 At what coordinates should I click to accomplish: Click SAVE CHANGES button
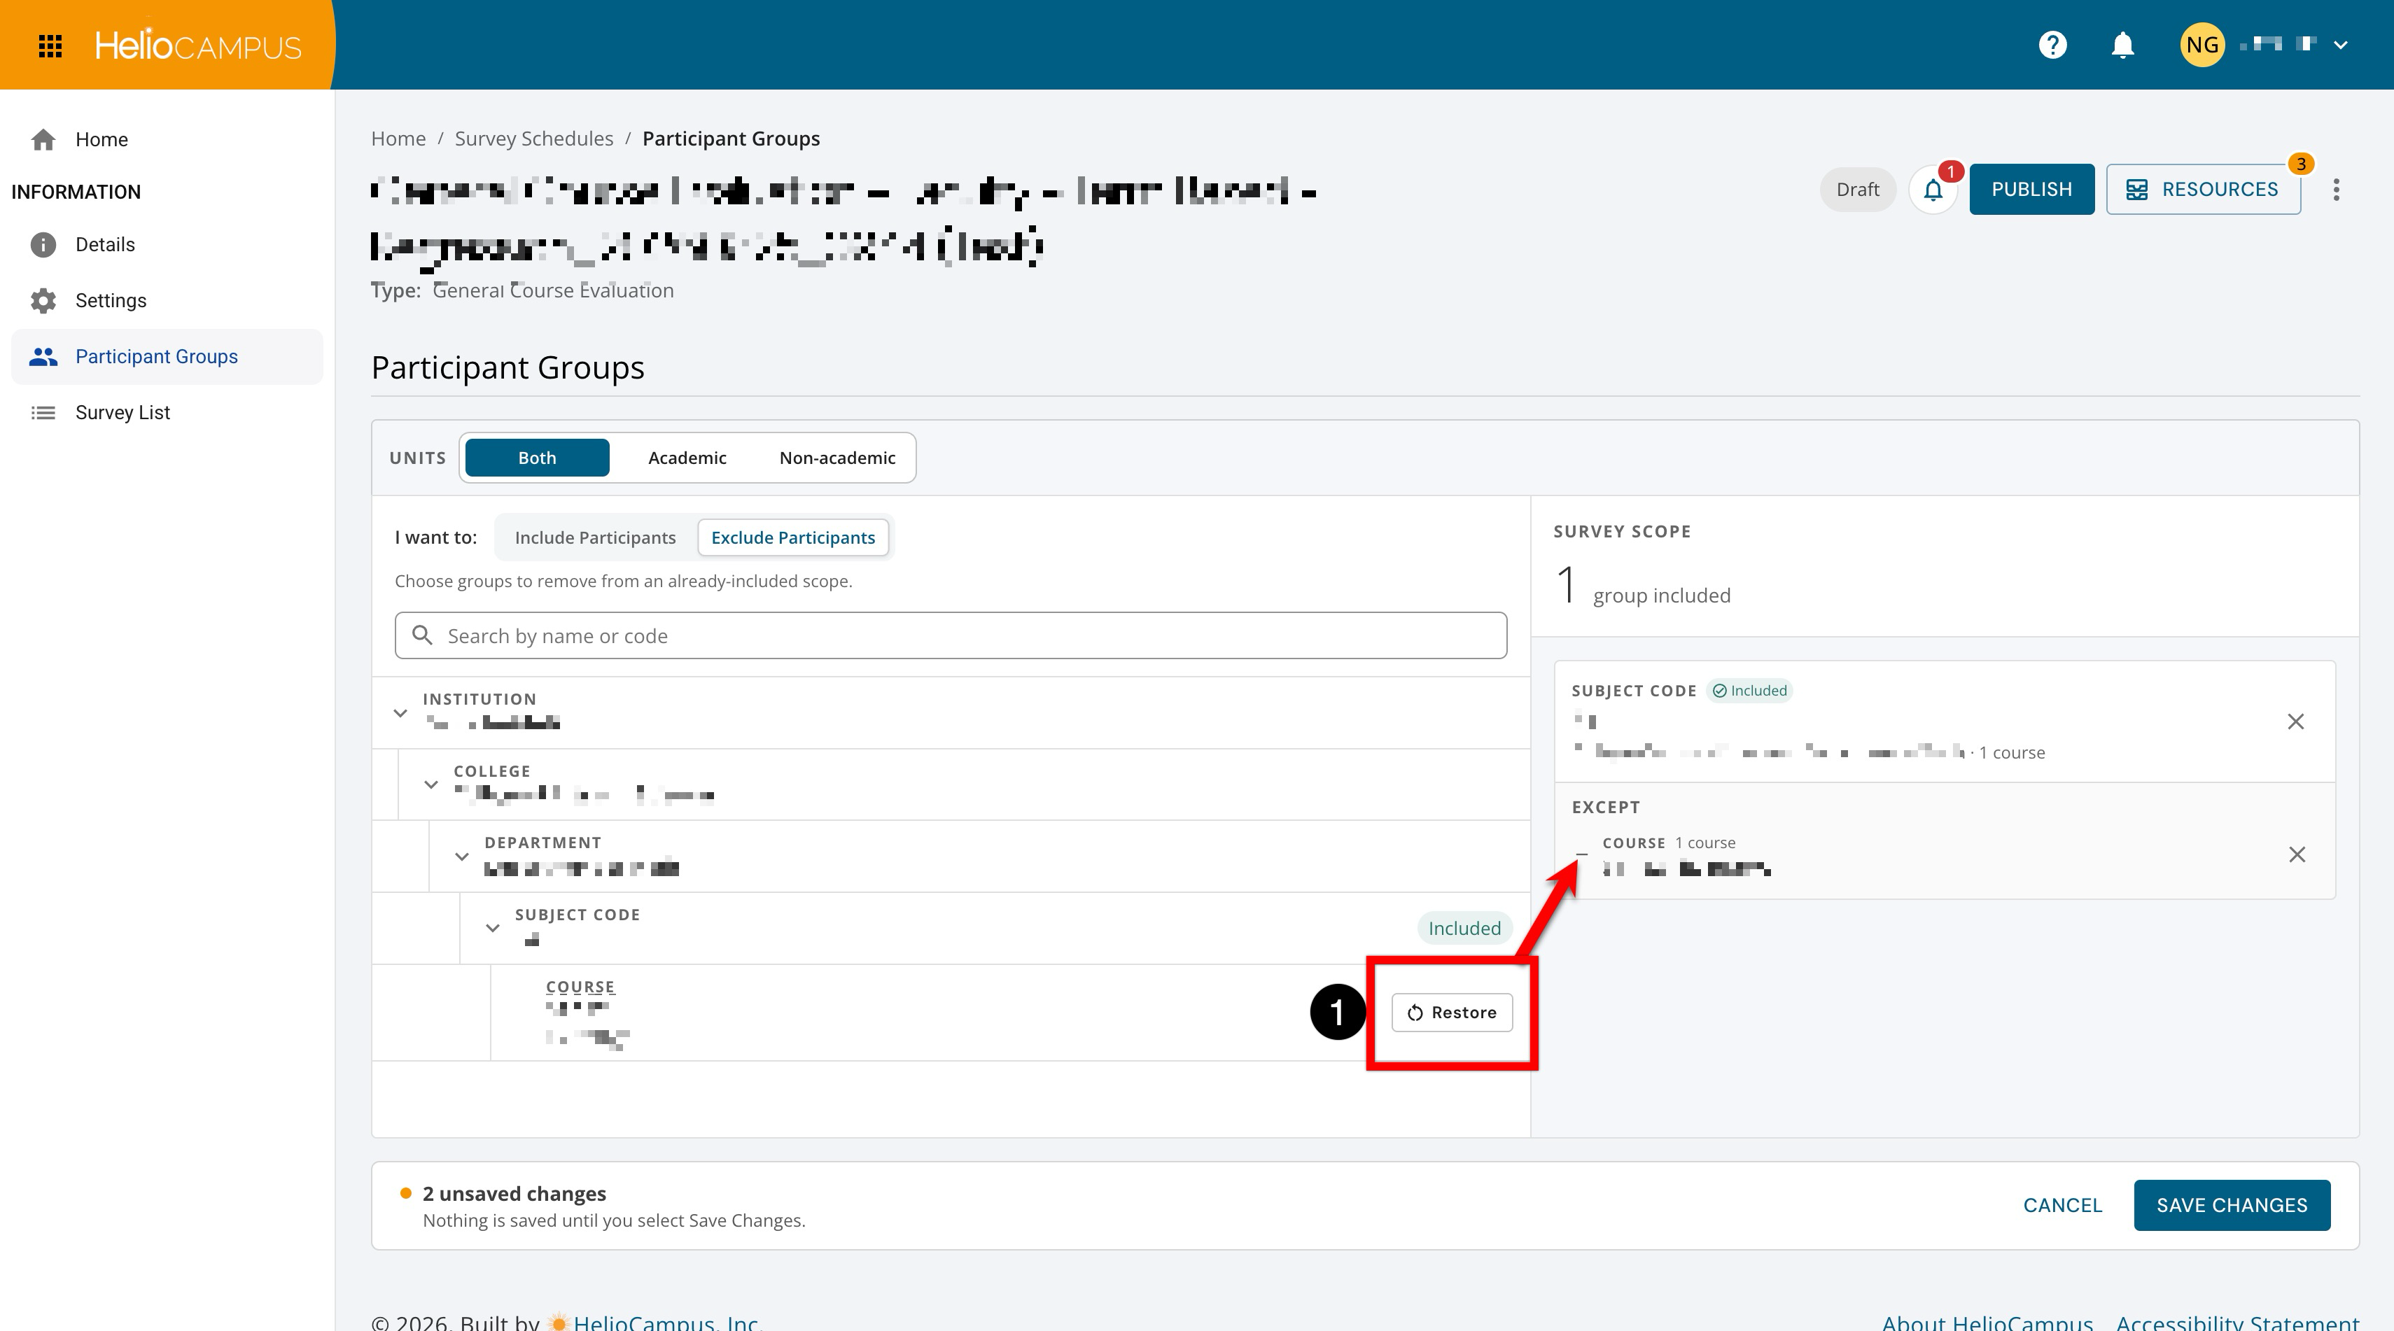click(2232, 1204)
